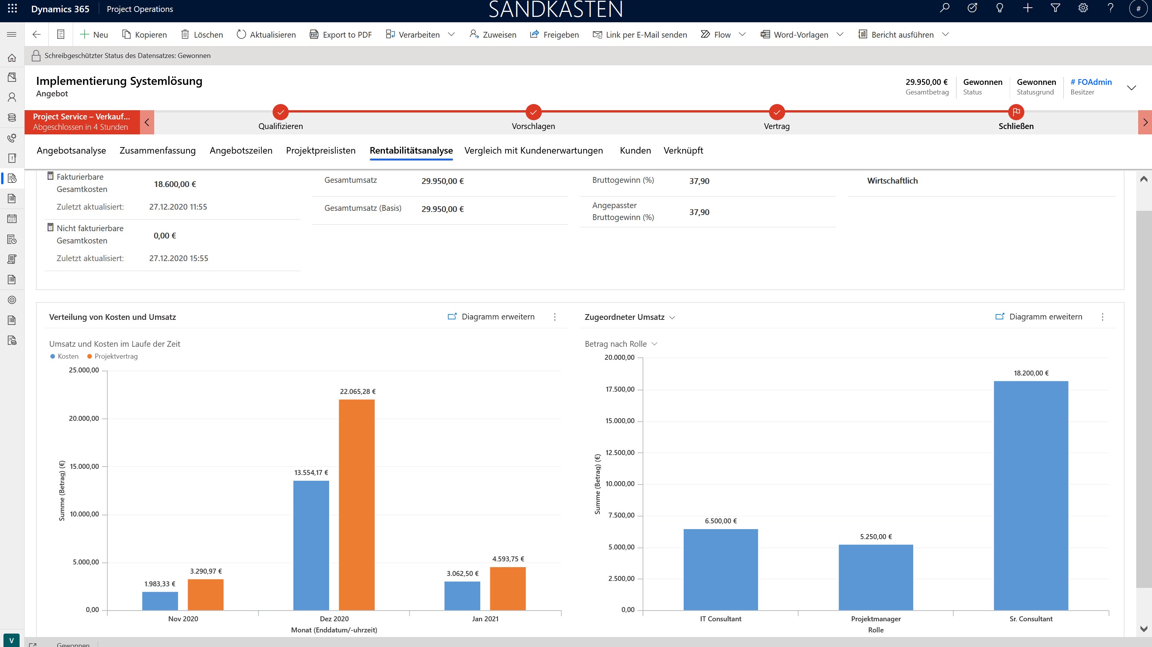Toggle Projektvertrag series in chart legend
Image resolution: width=1152 pixels, height=647 pixels.
pos(112,356)
